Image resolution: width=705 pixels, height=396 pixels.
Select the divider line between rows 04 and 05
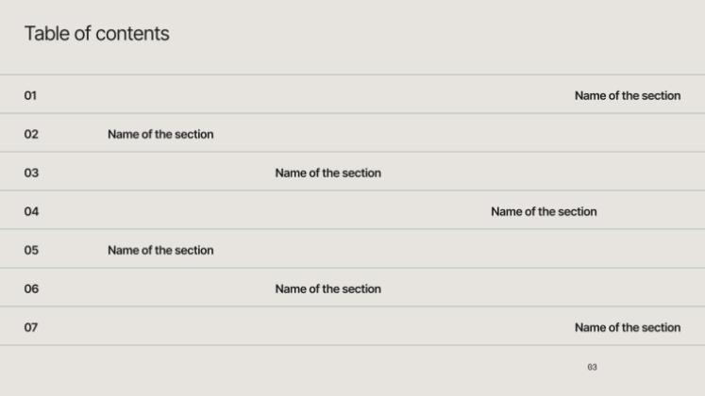pyautogui.click(x=352, y=229)
